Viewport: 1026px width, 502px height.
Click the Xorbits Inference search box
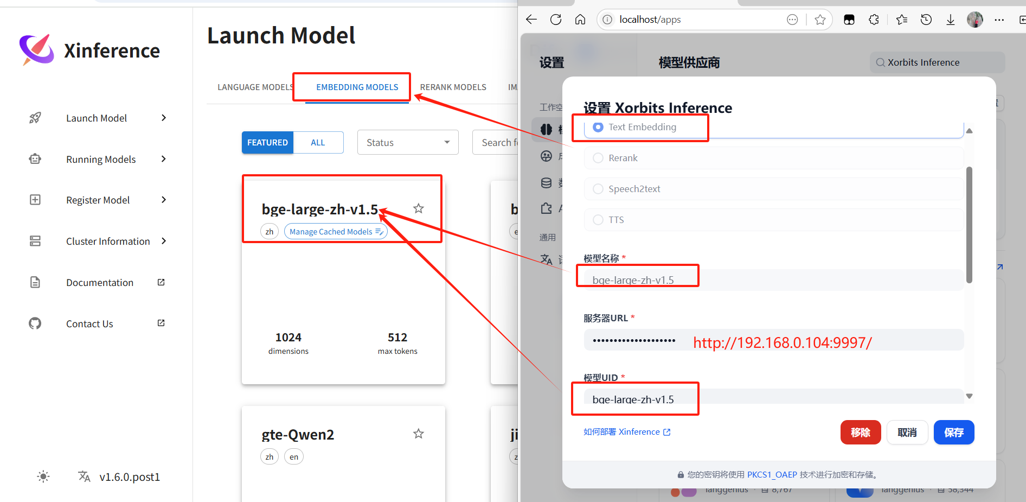(x=937, y=62)
